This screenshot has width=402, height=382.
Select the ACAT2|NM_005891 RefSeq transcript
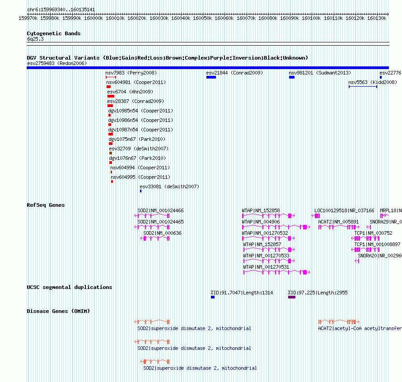[339, 227]
